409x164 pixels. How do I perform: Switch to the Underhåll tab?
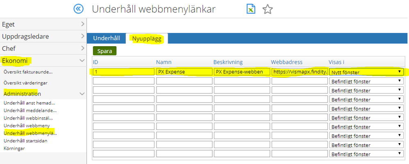coord(107,38)
